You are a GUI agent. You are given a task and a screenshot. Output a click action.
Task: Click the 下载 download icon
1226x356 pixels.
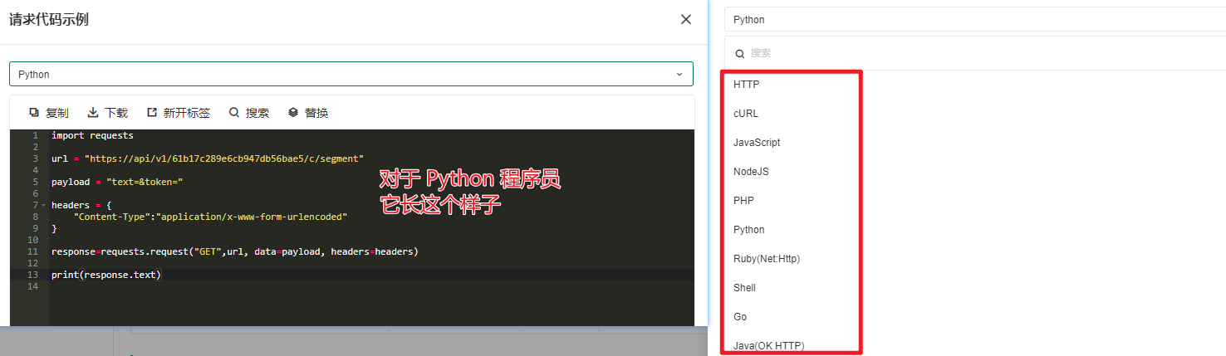(93, 113)
